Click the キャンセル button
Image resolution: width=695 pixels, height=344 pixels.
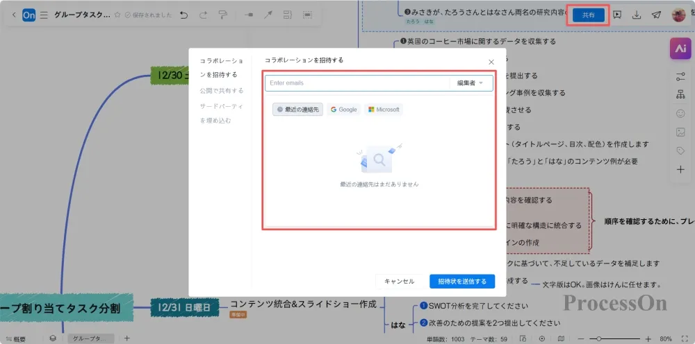pyautogui.click(x=399, y=281)
